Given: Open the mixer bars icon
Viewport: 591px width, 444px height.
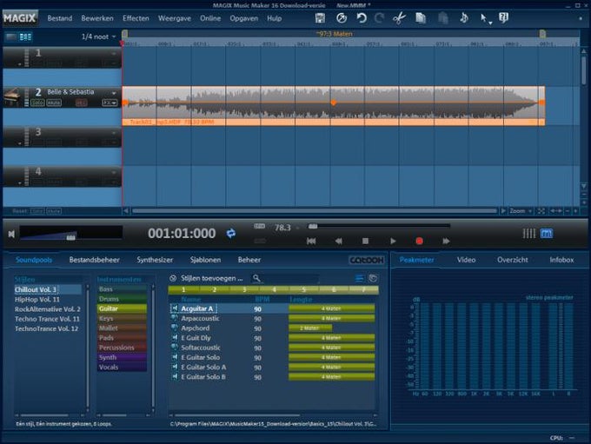Looking at the screenshot, I should coord(528,234).
